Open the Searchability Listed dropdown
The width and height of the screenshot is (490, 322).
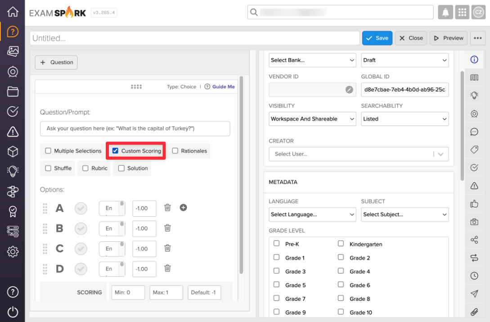coord(405,119)
